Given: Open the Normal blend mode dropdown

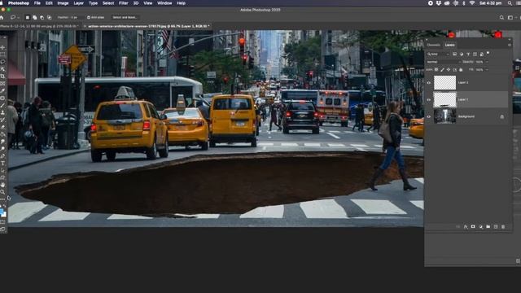Looking at the screenshot, I should pos(444,62).
